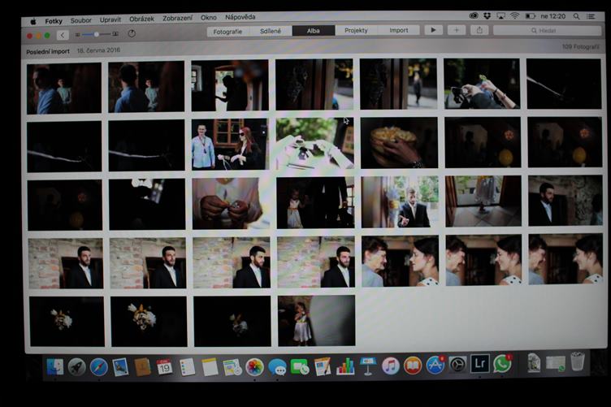Switch to the Import tab
This screenshot has height=407, width=611.
coord(399,30)
